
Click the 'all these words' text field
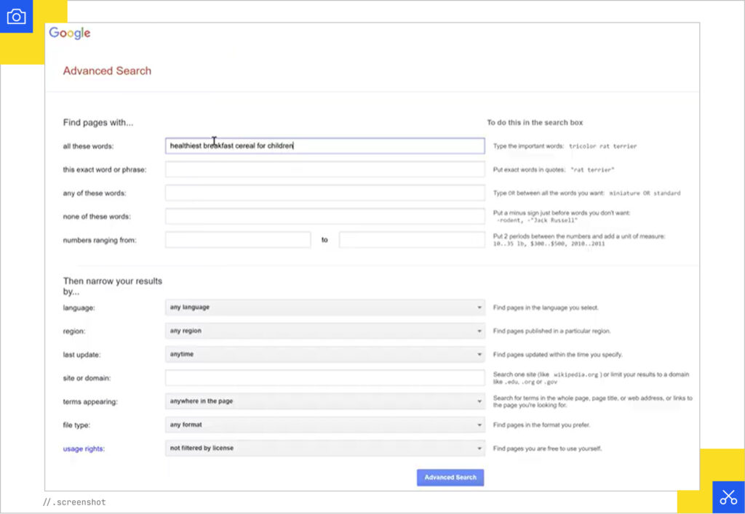pos(324,145)
